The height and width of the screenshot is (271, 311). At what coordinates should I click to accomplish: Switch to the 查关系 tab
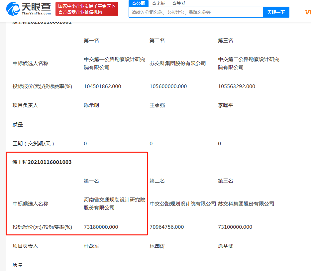178,3
